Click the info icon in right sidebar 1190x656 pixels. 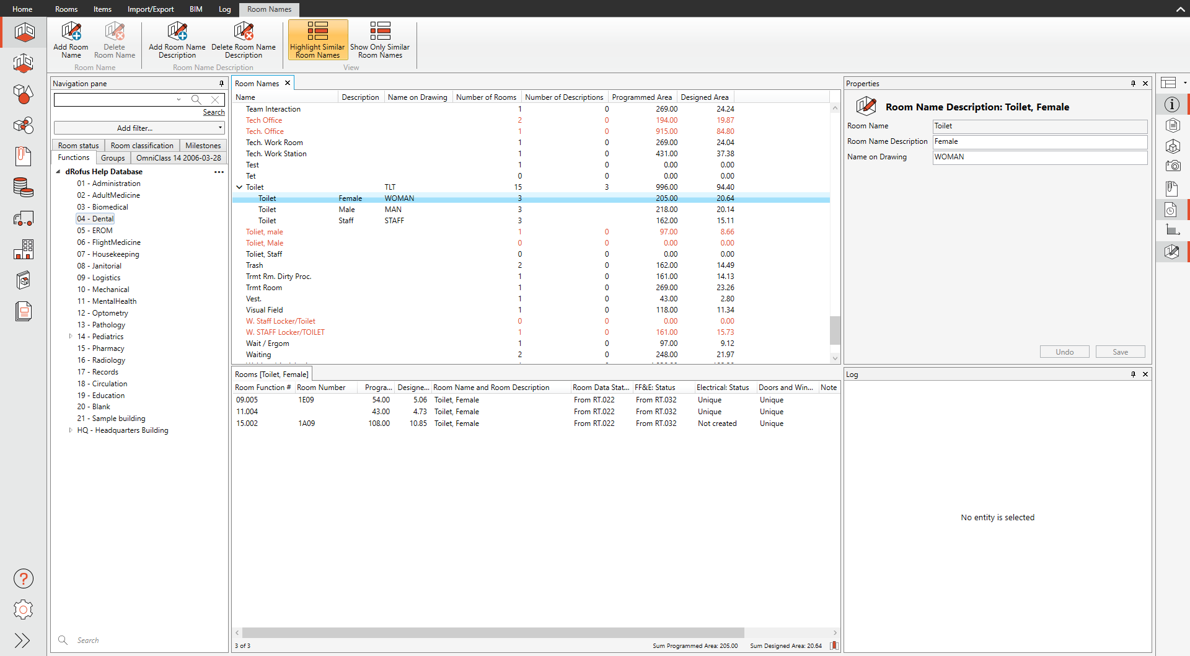tap(1171, 105)
